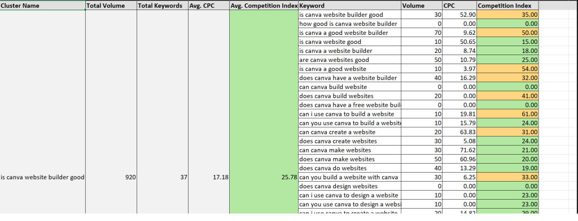
Task: Click the Avg. Competition Index header
Action: [264, 6]
